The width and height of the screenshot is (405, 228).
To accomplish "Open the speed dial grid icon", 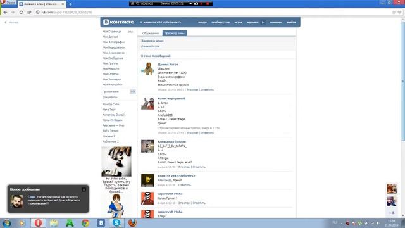I will [29, 12].
